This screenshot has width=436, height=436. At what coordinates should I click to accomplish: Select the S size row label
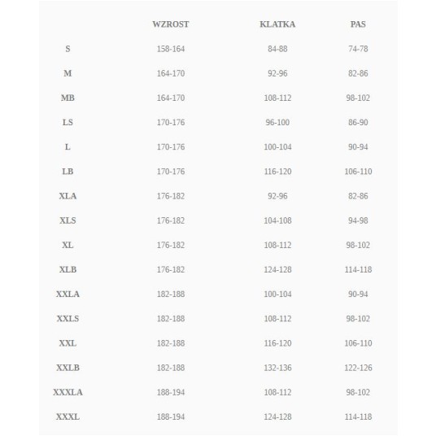(x=68, y=49)
